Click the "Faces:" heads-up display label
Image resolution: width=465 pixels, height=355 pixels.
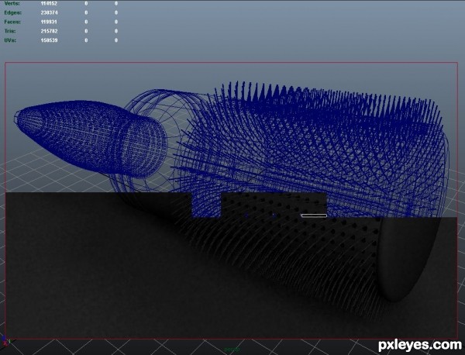click(12, 22)
